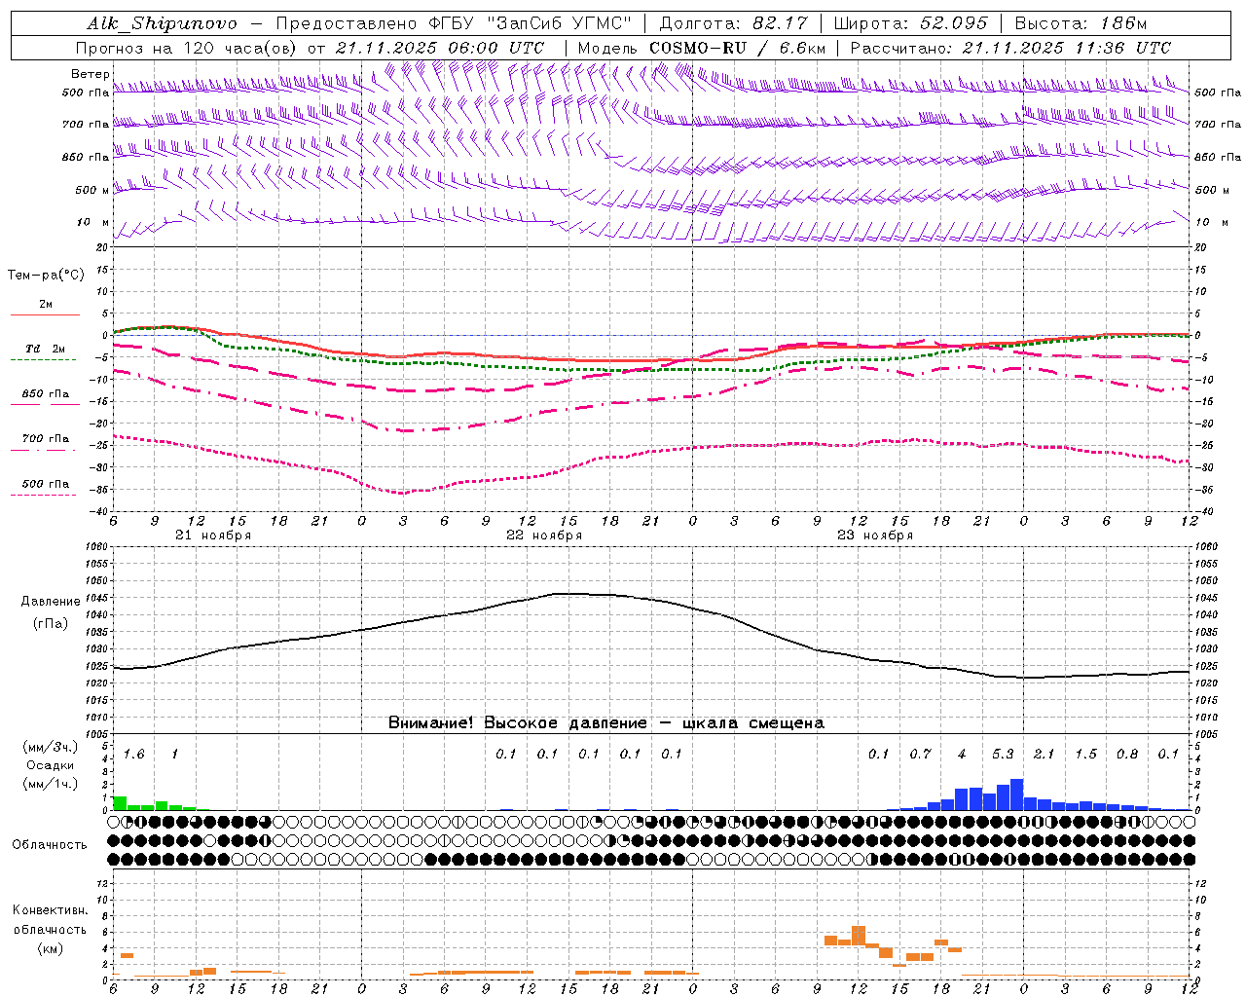
Task: Select the ФГБУ "ЗапСиб УГМС" provider text
Action: pos(530,23)
